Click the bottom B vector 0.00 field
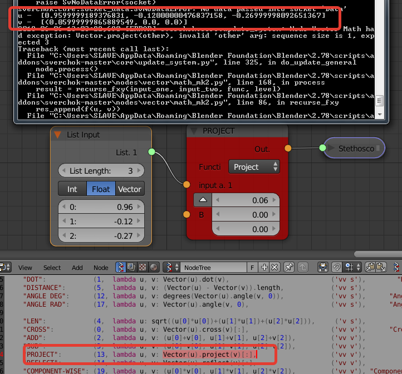402x374 pixels. 246,229
